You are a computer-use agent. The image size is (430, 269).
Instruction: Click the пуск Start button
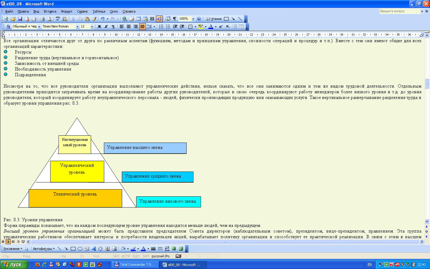pyautogui.click(x=14, y=265)
